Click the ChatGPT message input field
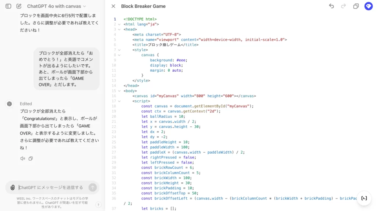Viewport: 377px width, 211px height. (x=52, y=187)
